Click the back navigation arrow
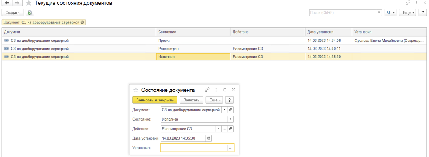 click(7, 3)
